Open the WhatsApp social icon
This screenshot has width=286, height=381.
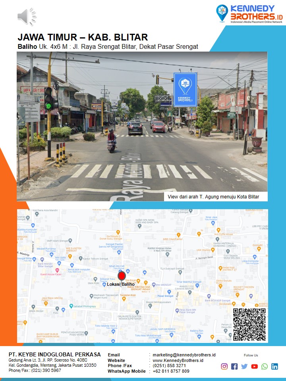click(x=264, y=366)
